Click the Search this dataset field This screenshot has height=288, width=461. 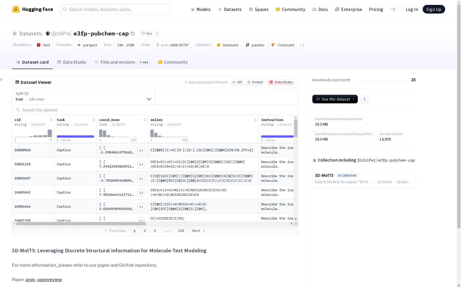coord(155,110)
